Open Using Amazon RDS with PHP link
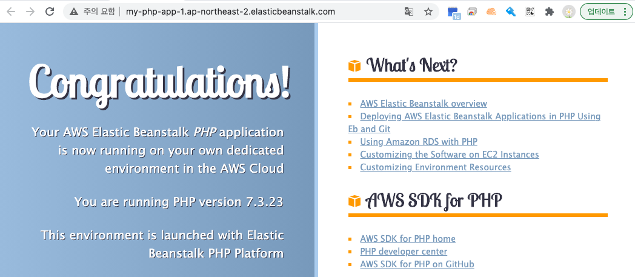This screenshot has width=635, height=277. pos(419,142)
